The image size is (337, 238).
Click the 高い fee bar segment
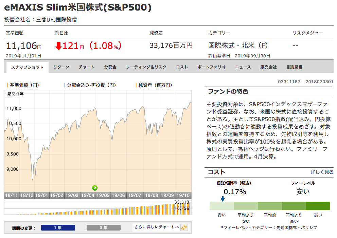[x=318, y=206]
